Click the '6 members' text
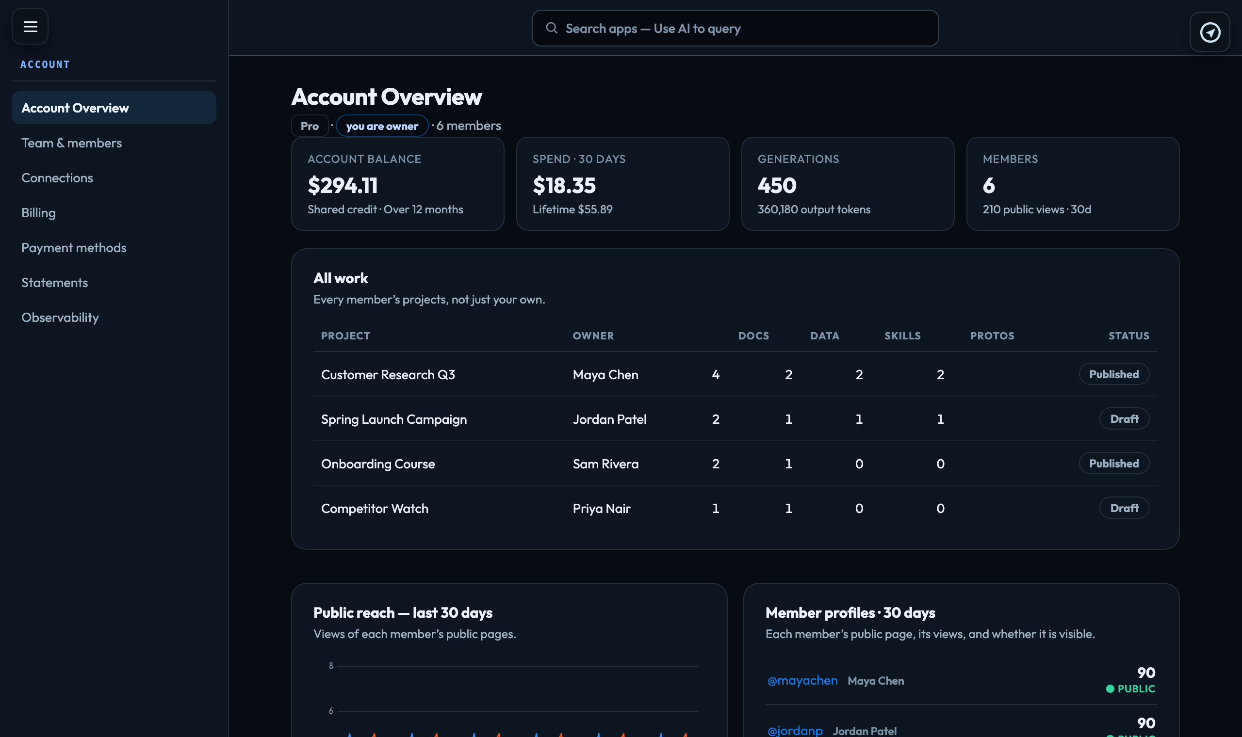The image size is (1242, 737). [x=469, y=126]
